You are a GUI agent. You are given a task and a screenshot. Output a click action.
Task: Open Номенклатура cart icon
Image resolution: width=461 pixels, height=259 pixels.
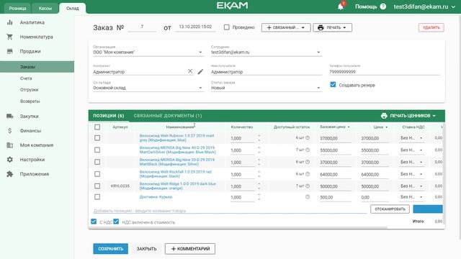pos(9,37)
